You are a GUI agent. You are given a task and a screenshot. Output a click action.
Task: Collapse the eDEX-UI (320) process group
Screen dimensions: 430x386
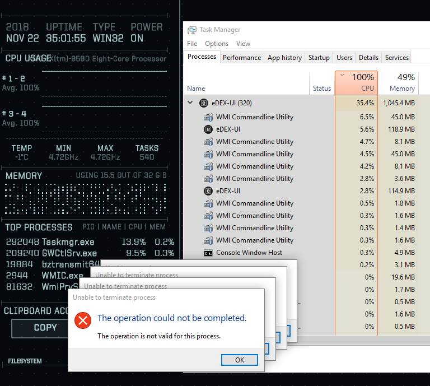[190, 103]
